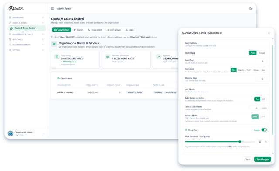This screenshot has width=279, height=171.
Task: Click the Usage Alert bell icon
Action: (x=186, y=130)
